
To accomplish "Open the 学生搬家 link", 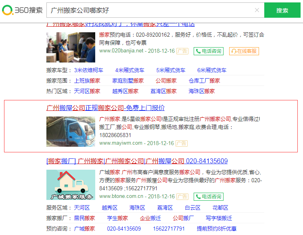I will click(x=117, y=218).
